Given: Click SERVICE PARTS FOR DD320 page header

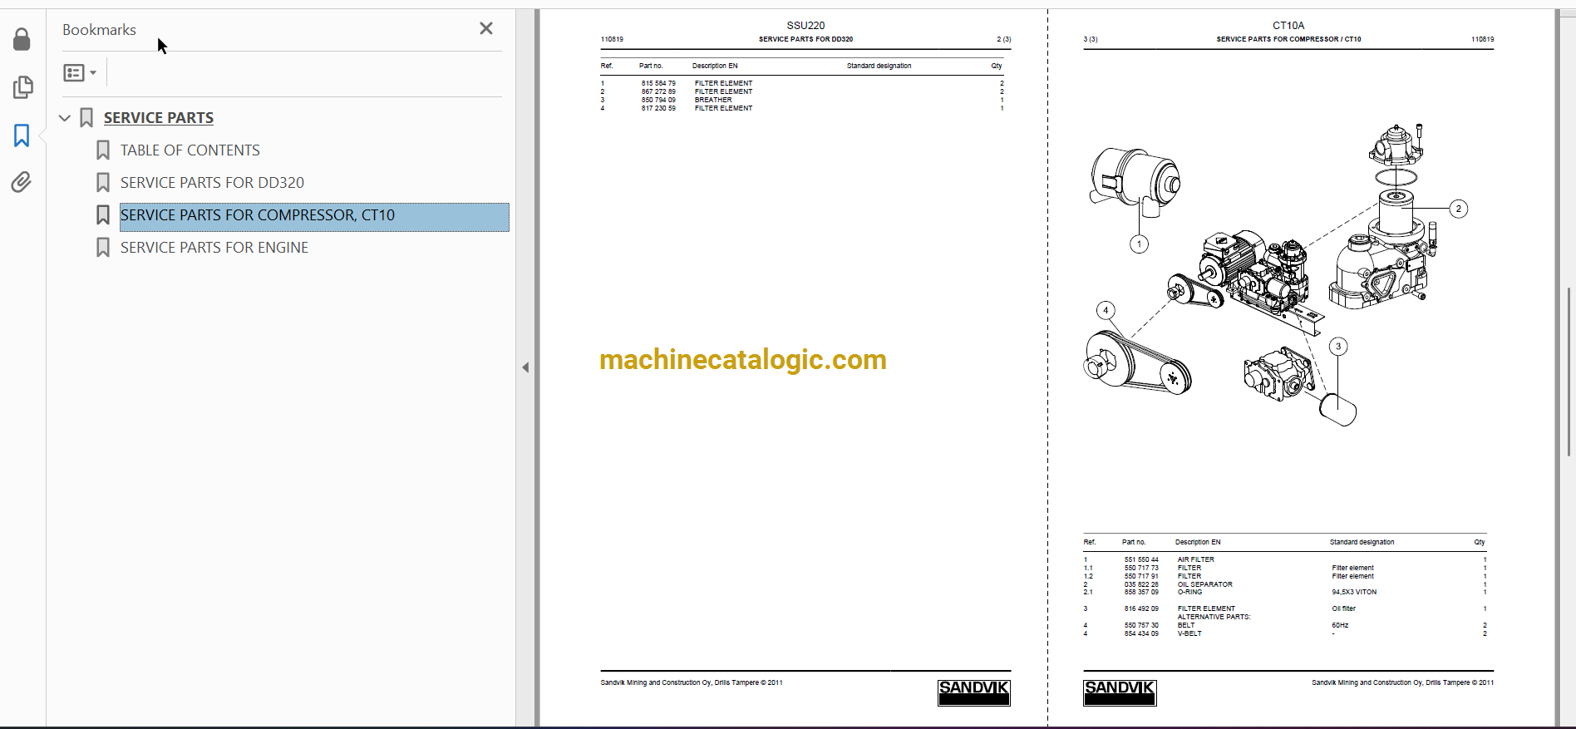Looking at the screenshot, I should (x=805, y=39).
